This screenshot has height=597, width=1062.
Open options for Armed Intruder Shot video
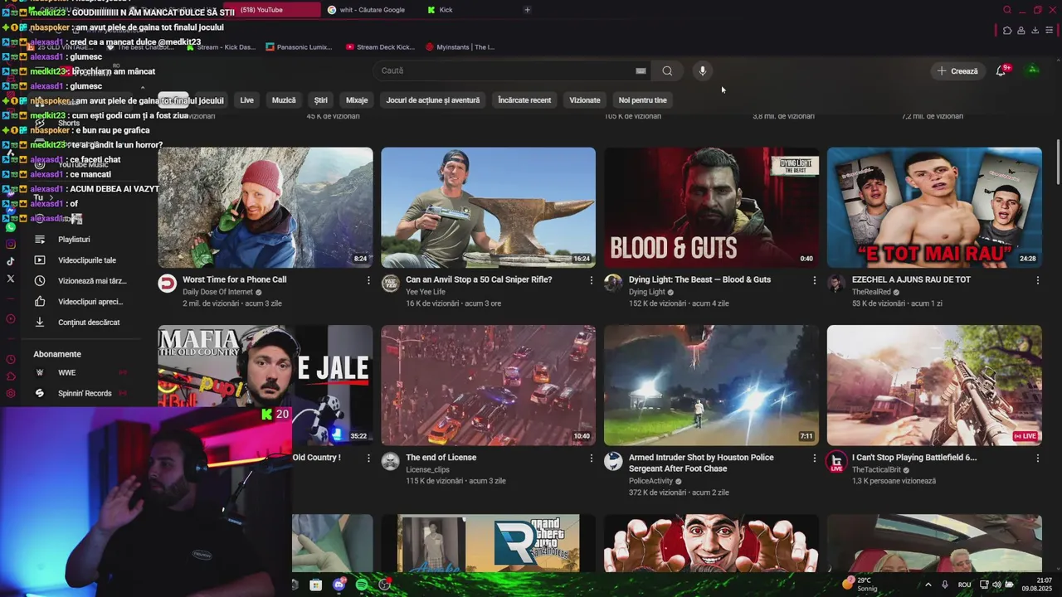(x=814, y=458)
